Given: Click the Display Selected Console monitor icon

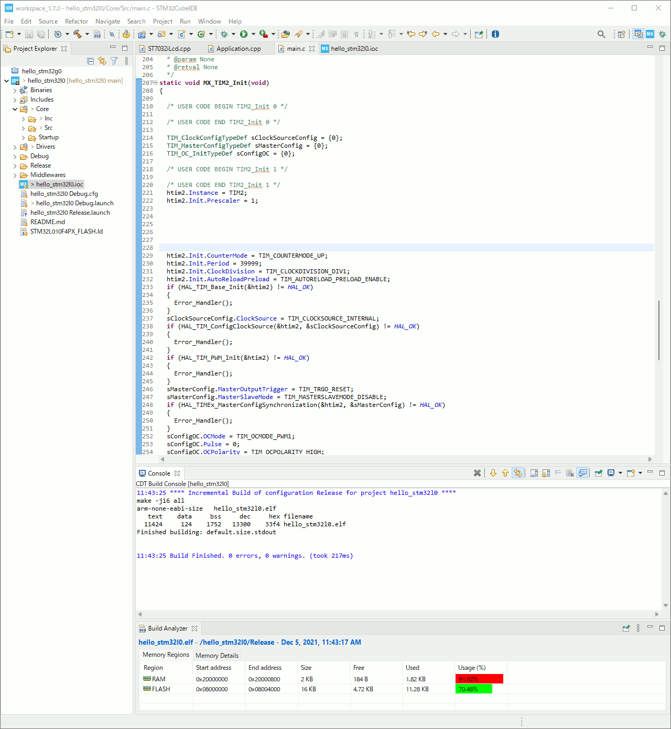Looking at the screenshot, I should point(611,473).
